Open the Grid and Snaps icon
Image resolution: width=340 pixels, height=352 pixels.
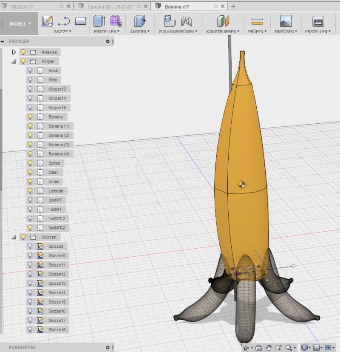[316, 348]
